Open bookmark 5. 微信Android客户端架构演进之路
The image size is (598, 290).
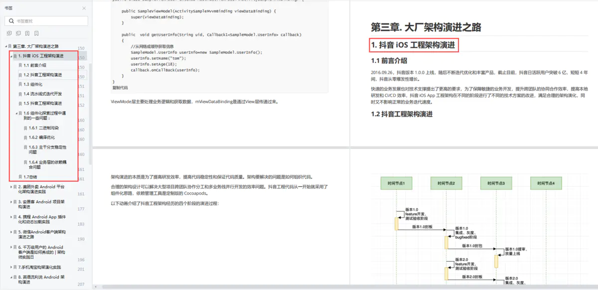[42, 234]
